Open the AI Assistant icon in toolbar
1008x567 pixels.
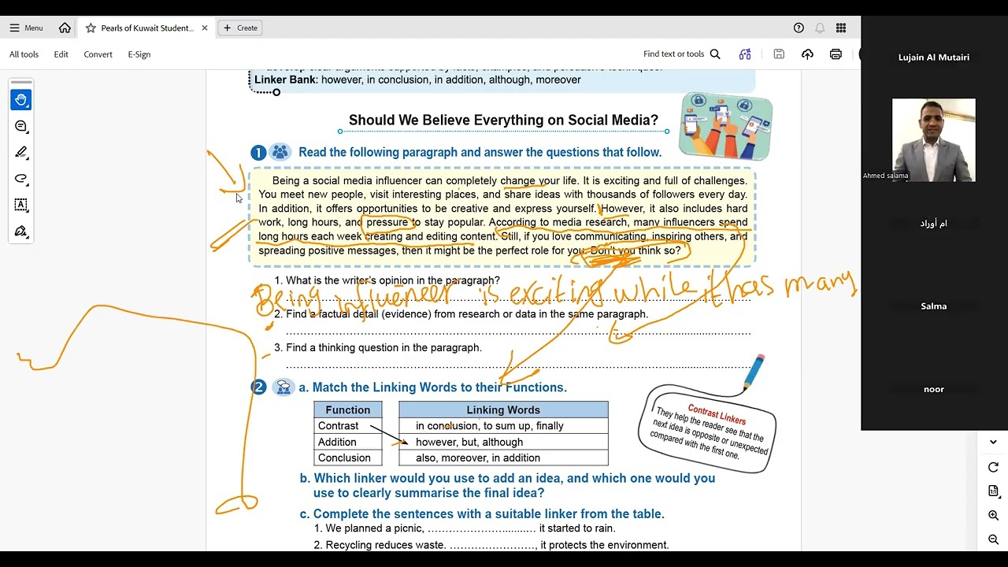745,54
